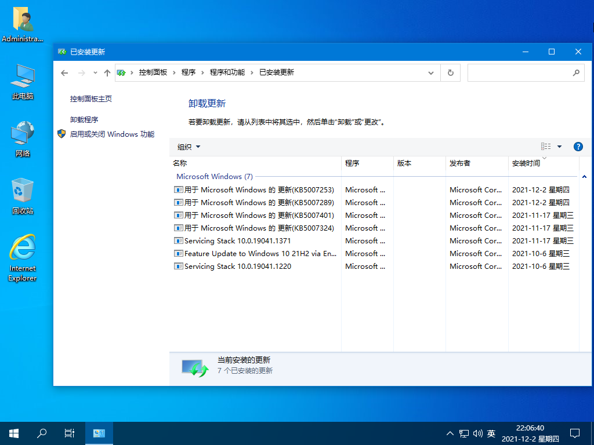Image resolution: width=594 pixels, height=445 pixels.
Task: Click the Forward navigation arrow
Action: 81,72
